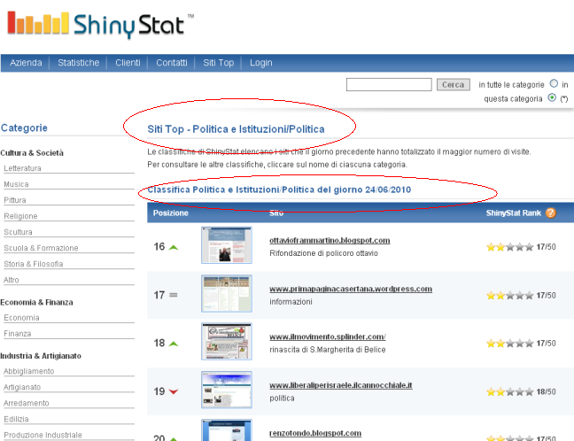Image resolution: width=574 pixels, height=441 pixels.
Task: Open the Letteratura category
Action: (22, 168)
